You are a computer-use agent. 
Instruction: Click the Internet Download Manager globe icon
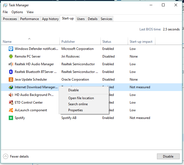click(x=11, y=87)
